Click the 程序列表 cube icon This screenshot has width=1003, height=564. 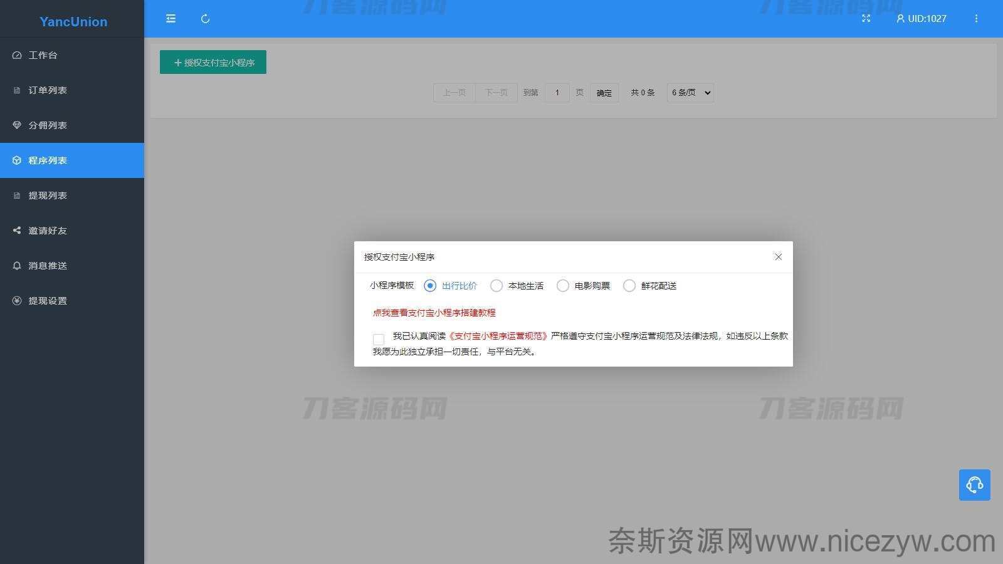pyautogui.click(x=17, y=160)
